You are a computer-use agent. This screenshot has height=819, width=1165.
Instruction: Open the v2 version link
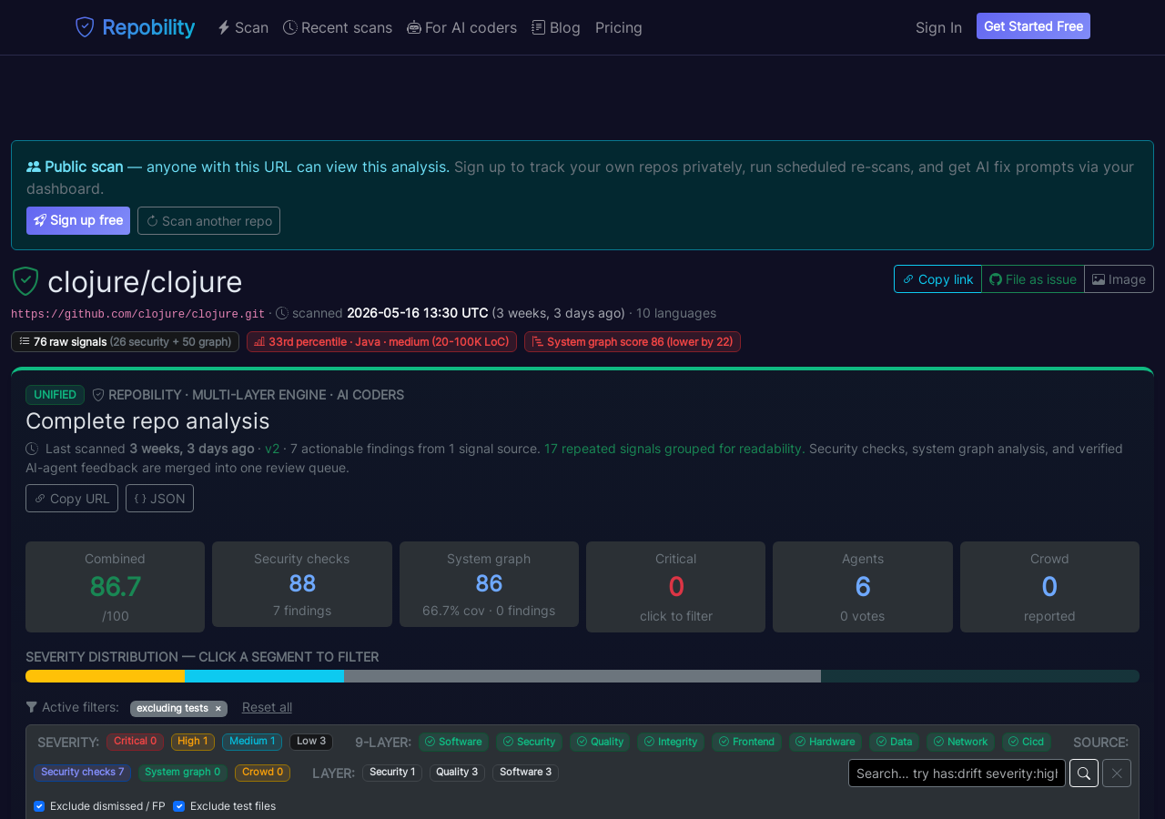pos(272,449)
